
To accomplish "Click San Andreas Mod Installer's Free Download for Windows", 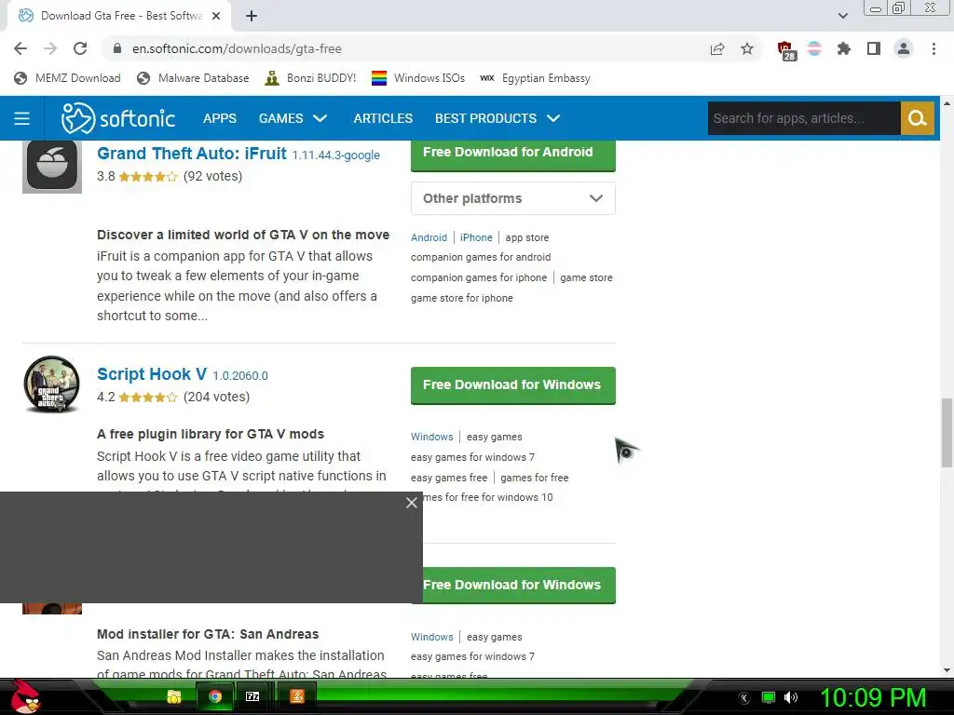I will (x=519, y=586).
